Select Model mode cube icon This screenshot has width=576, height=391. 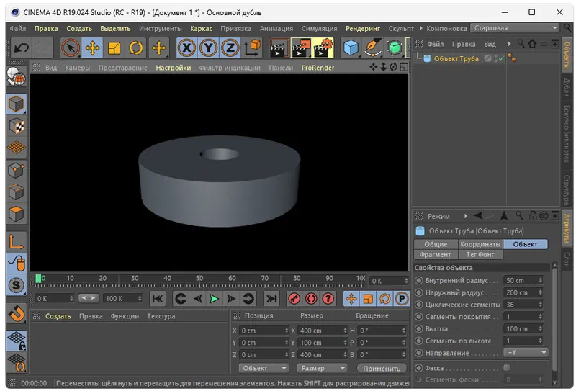(x=16, y=104)
